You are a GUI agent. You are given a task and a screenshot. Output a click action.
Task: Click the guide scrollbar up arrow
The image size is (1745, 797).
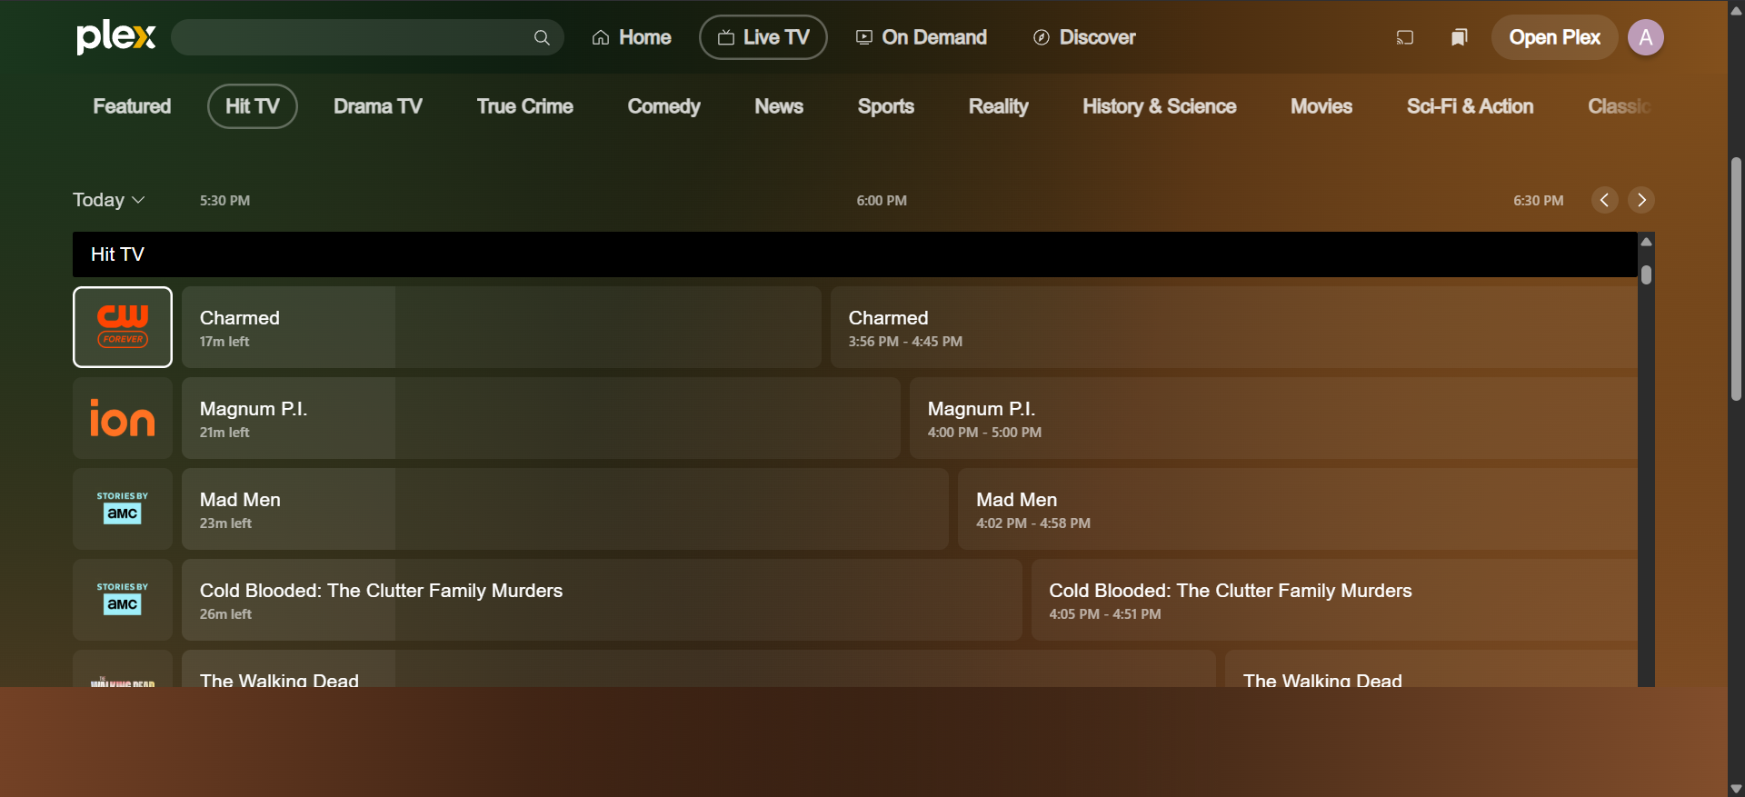[1646, 242]
